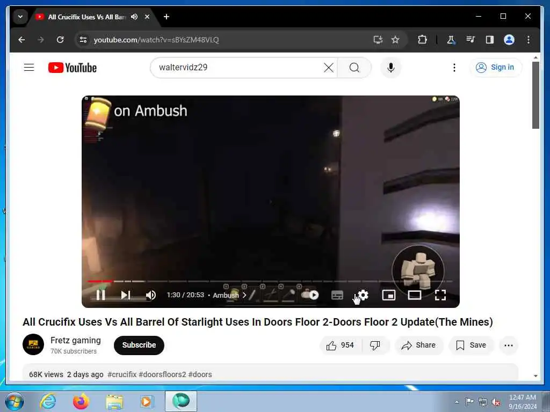
Task: Open a new browser tab
Action: point(167,17)
